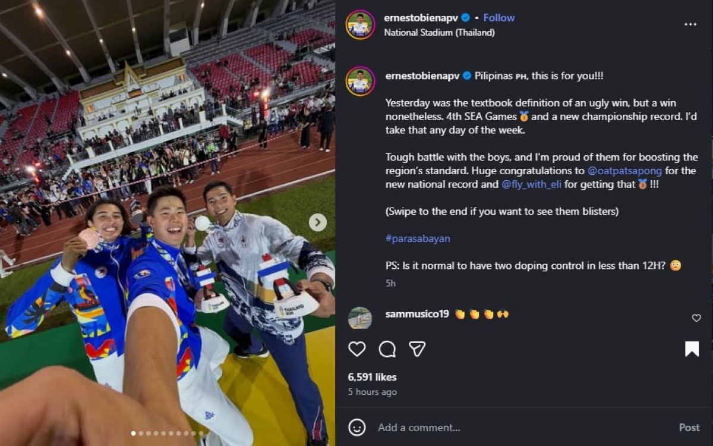The image size is (713, 446).
Task: Open ernestobienapv's profile picture in the header
Action: pos(360,25)
